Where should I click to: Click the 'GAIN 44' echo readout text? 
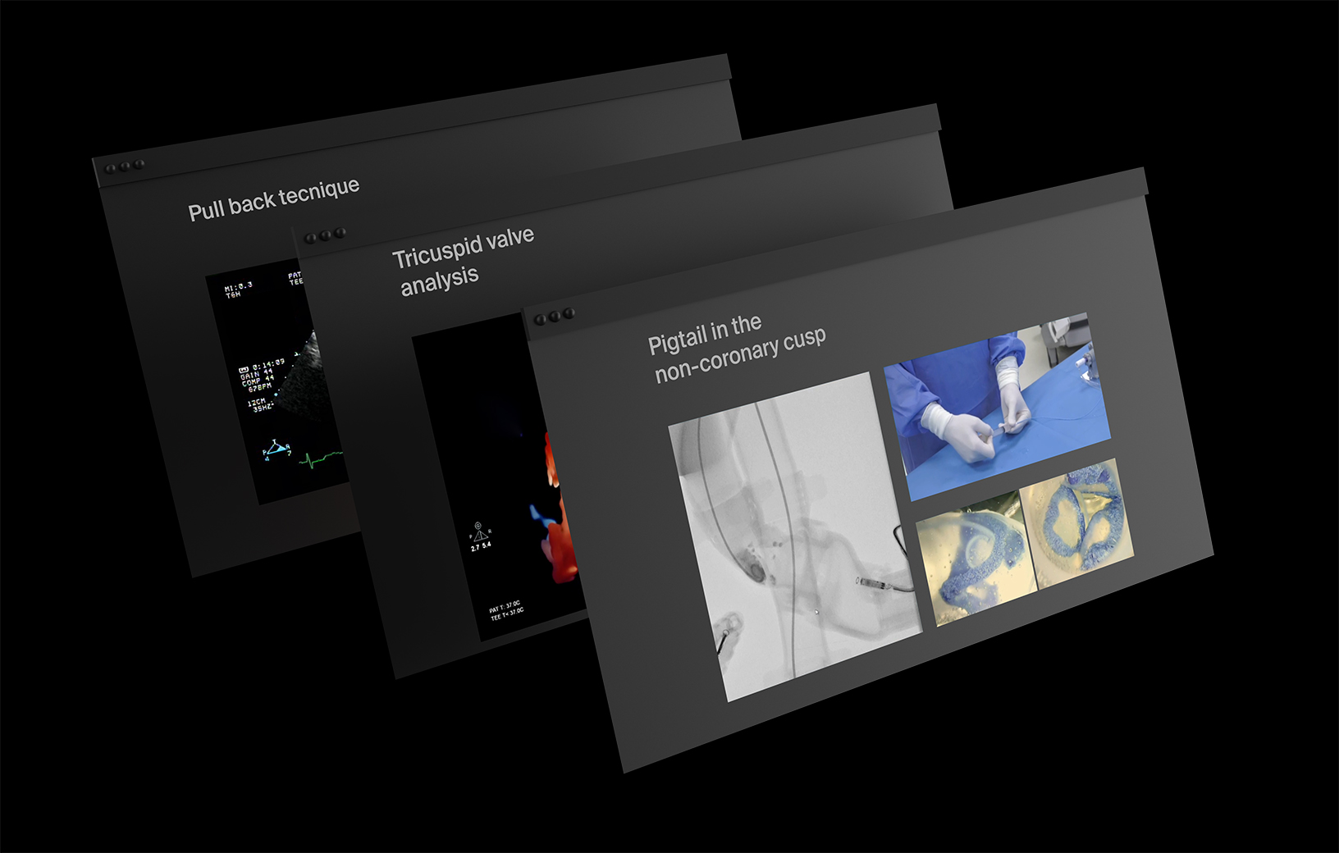point(257,373)
